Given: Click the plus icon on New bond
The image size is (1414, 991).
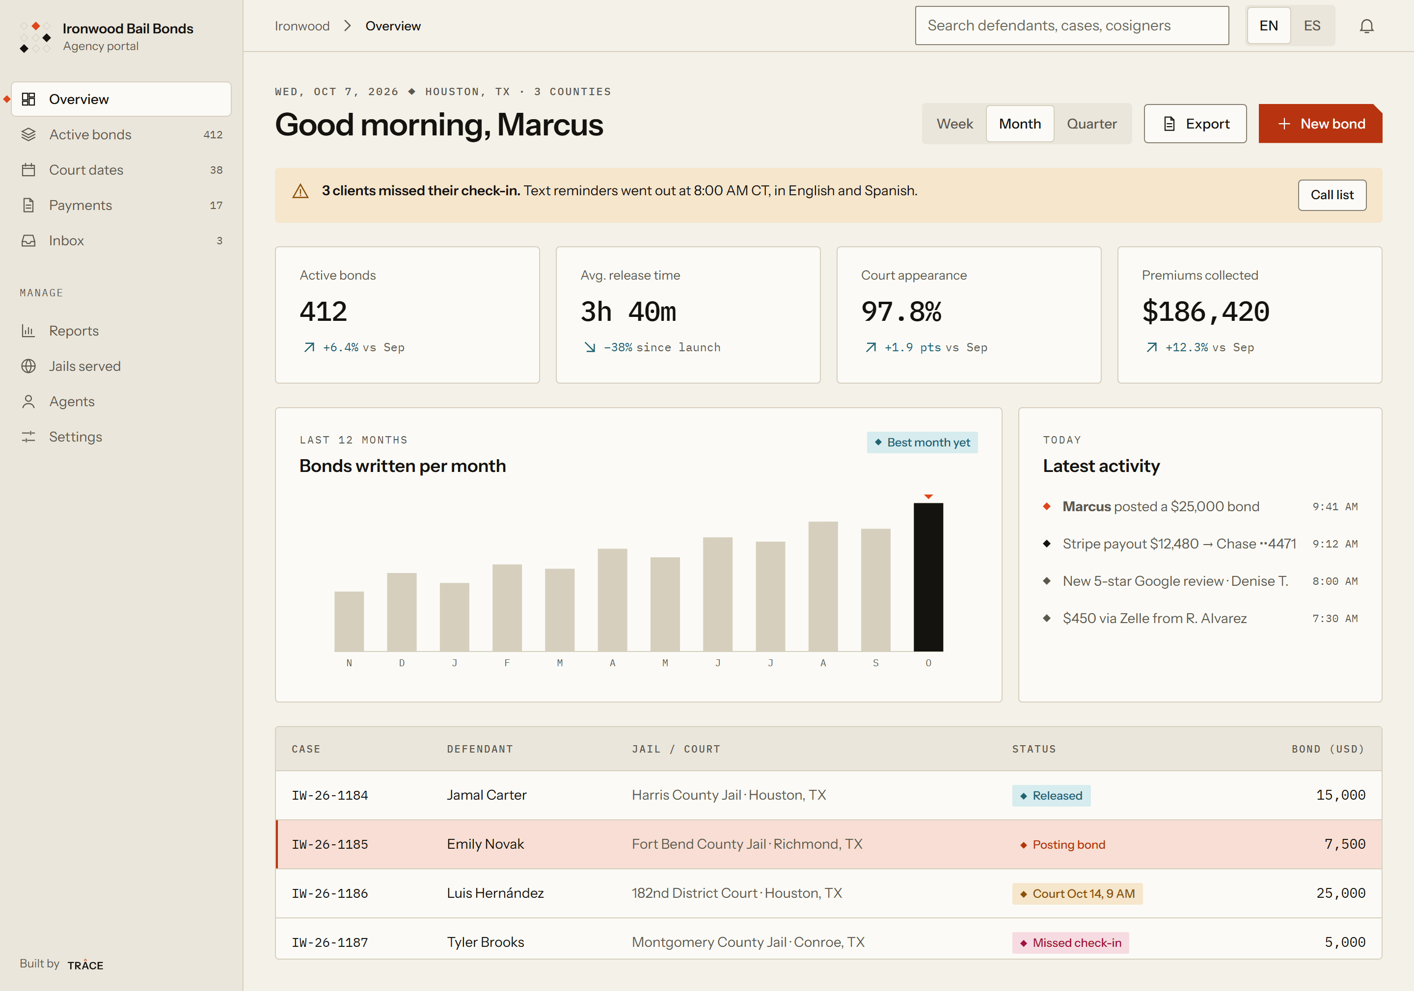Looking at the screenshot, I should 1284,124.
